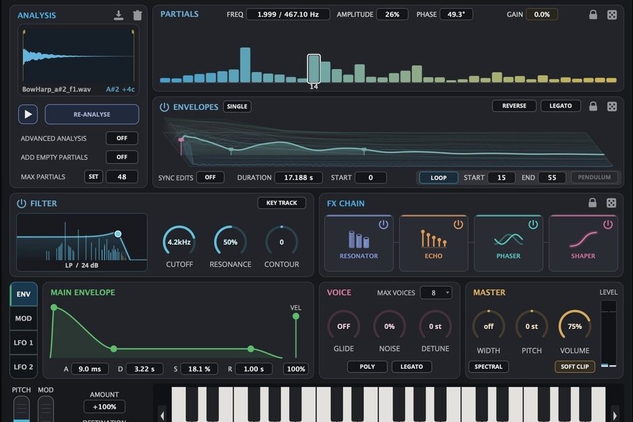Image resolution: width=633 pixels, height=422 pixels.
Task: Select the LFO 2 tab
Action: [24, 367]
